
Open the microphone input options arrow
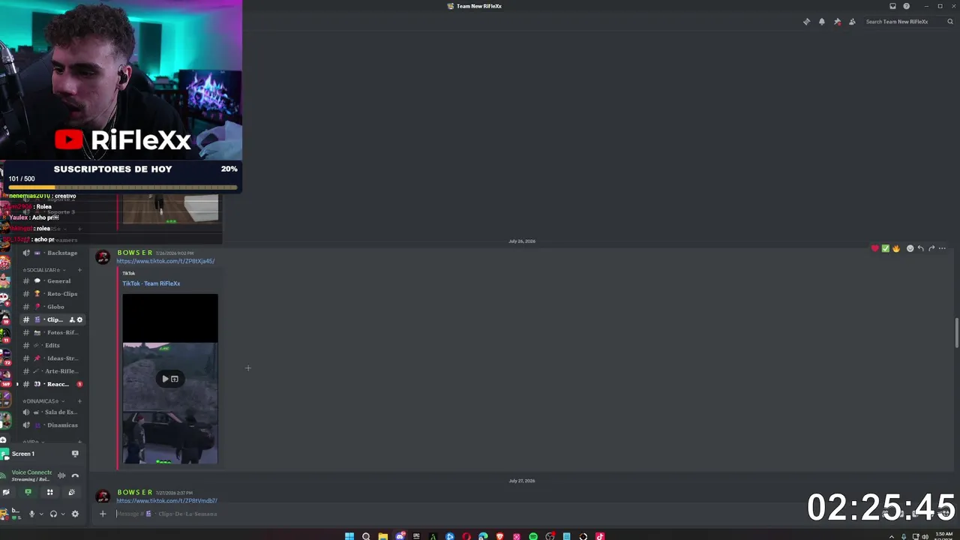40,514
